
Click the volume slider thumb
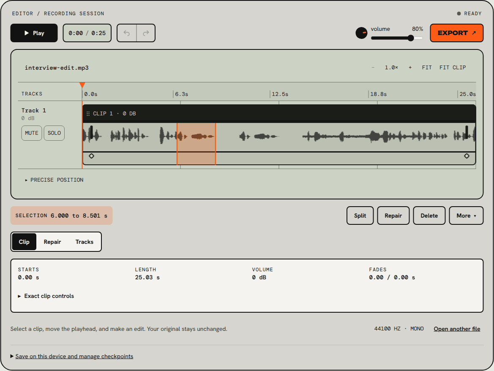point(411,38)
